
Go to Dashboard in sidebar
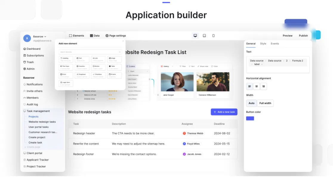(32, 49)
